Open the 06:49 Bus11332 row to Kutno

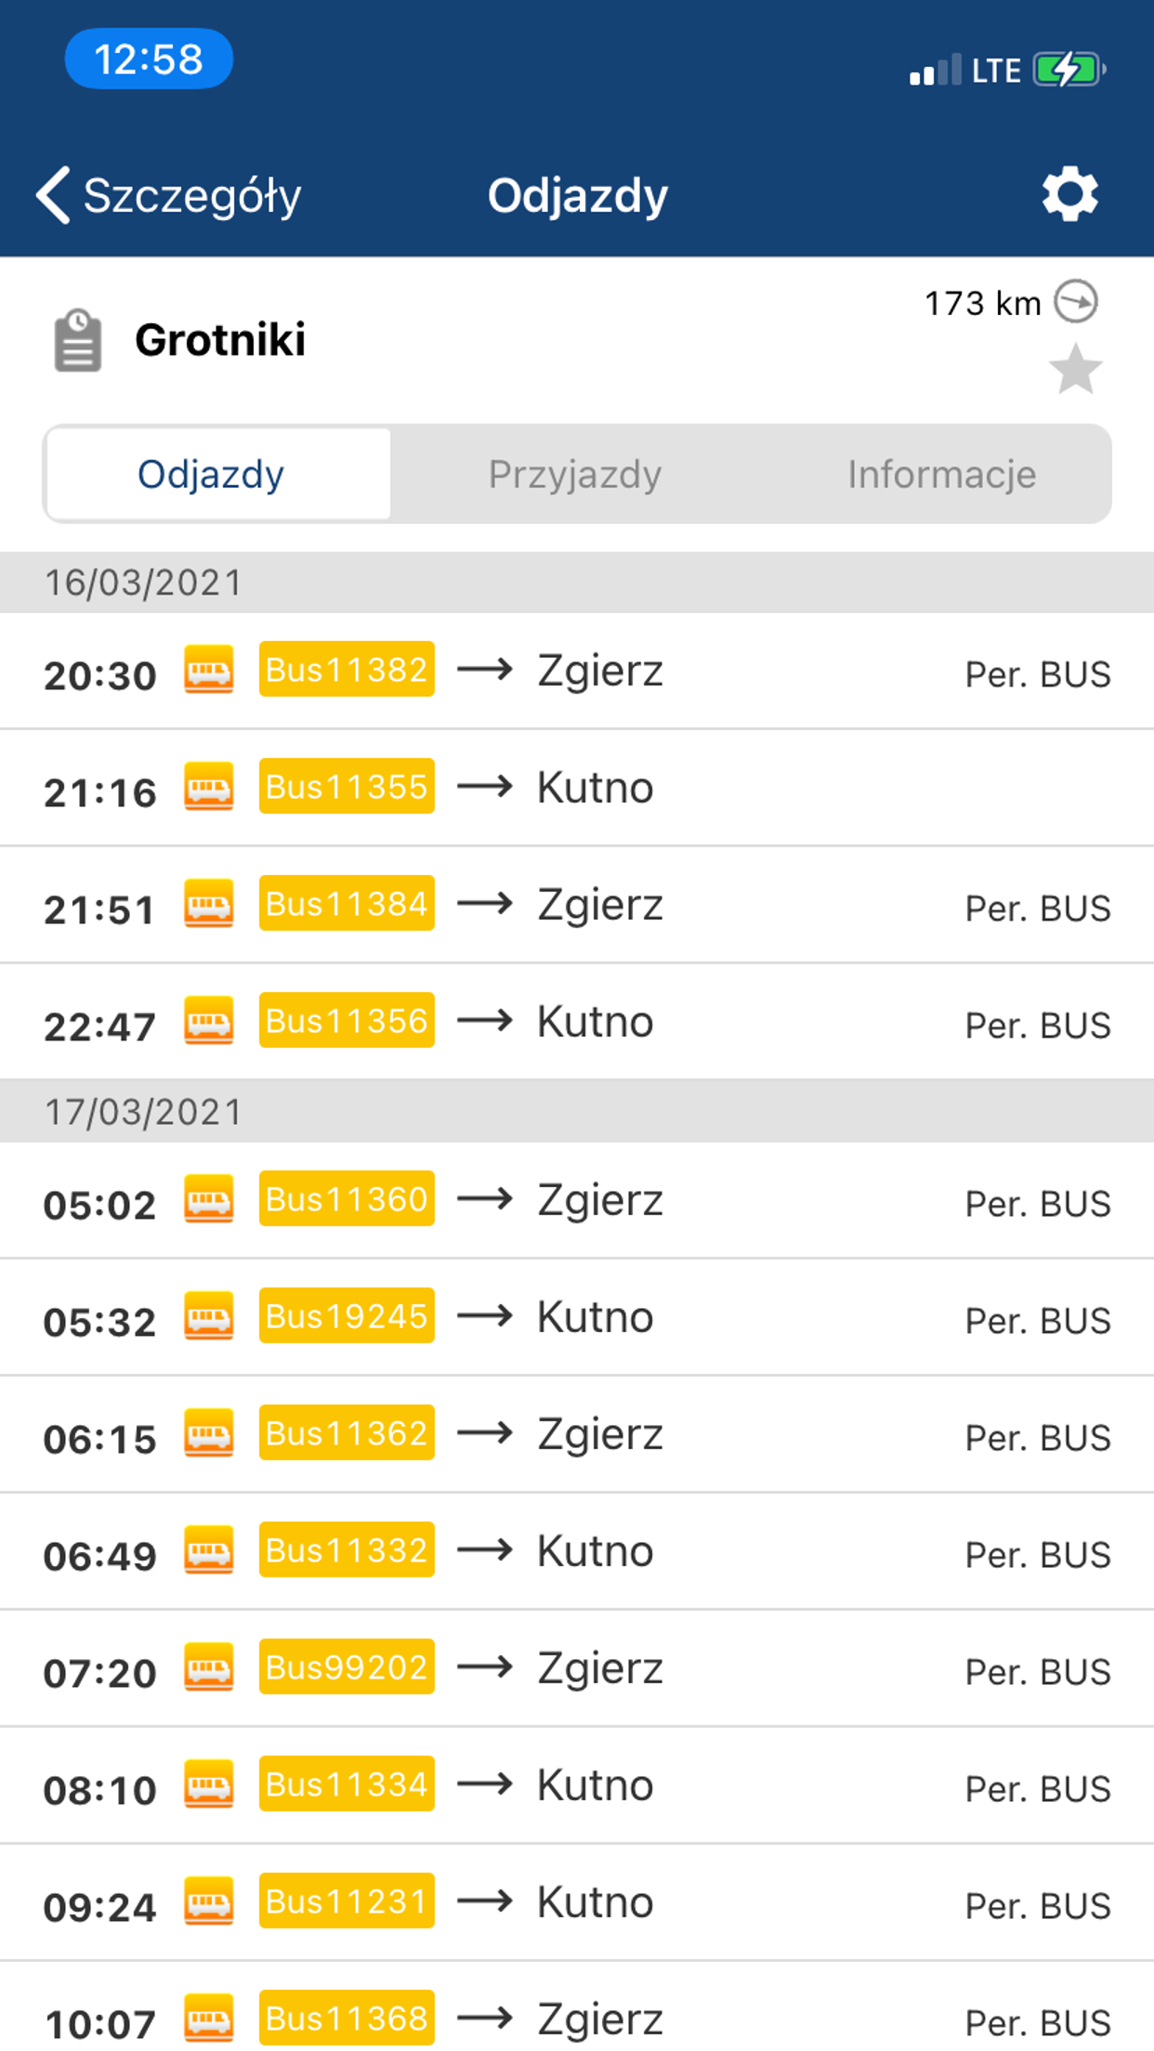click(x=595, y=1551)
